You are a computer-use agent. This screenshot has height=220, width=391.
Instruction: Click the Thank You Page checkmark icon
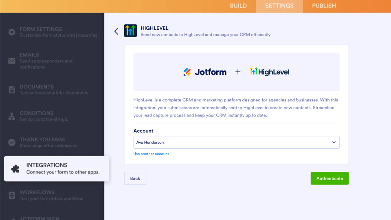point(12,143)
